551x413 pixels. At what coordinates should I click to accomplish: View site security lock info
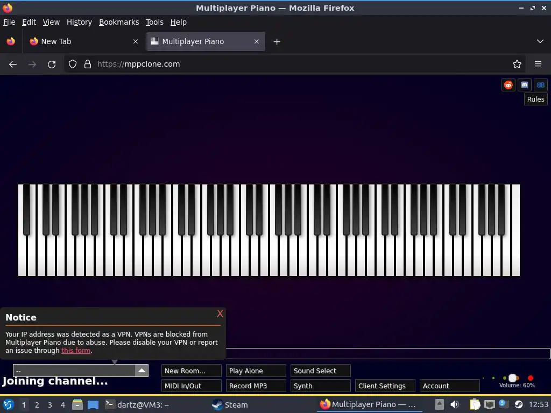[x=88, y=65]
